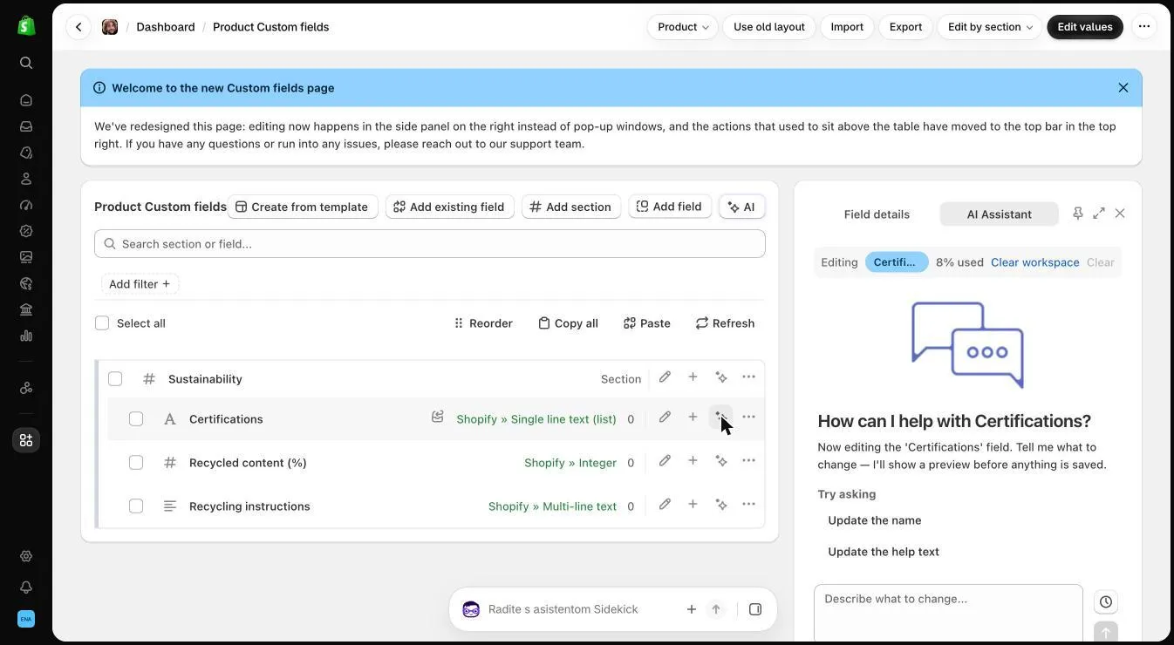Click Create from template button

(x=302, y=207)
